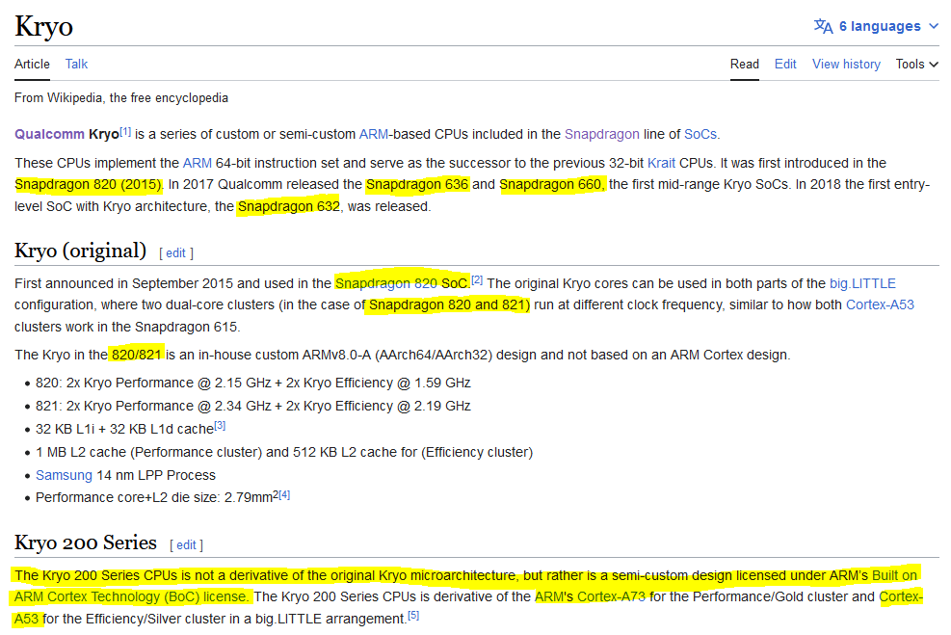The width and height of the screenshot is (951, 635).
Task: Click the Kryo 200 Series heading
Action: click(86, 542)
